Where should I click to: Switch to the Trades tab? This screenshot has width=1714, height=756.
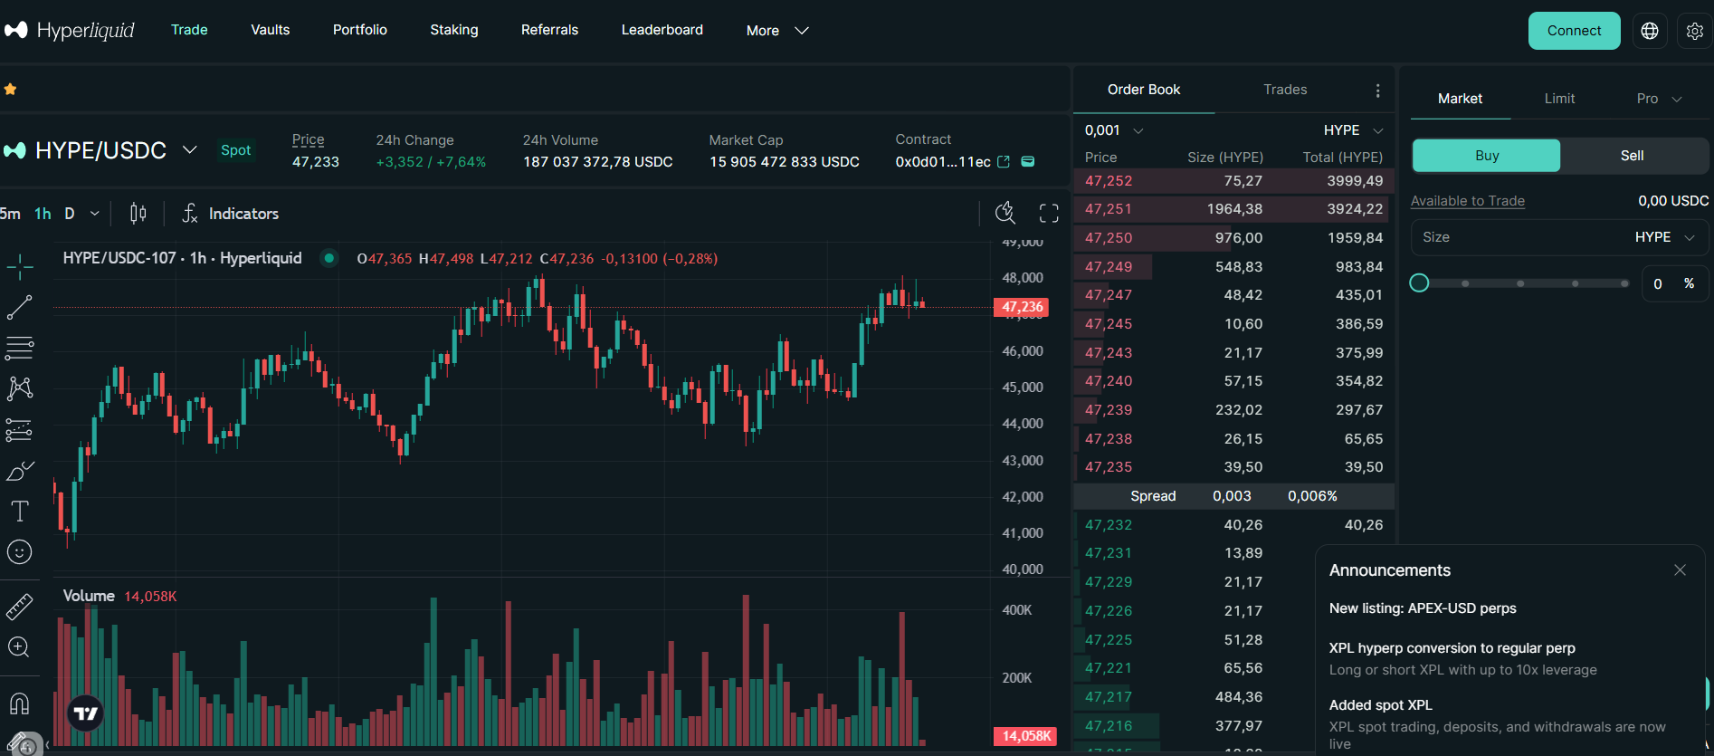point(1284,90)
